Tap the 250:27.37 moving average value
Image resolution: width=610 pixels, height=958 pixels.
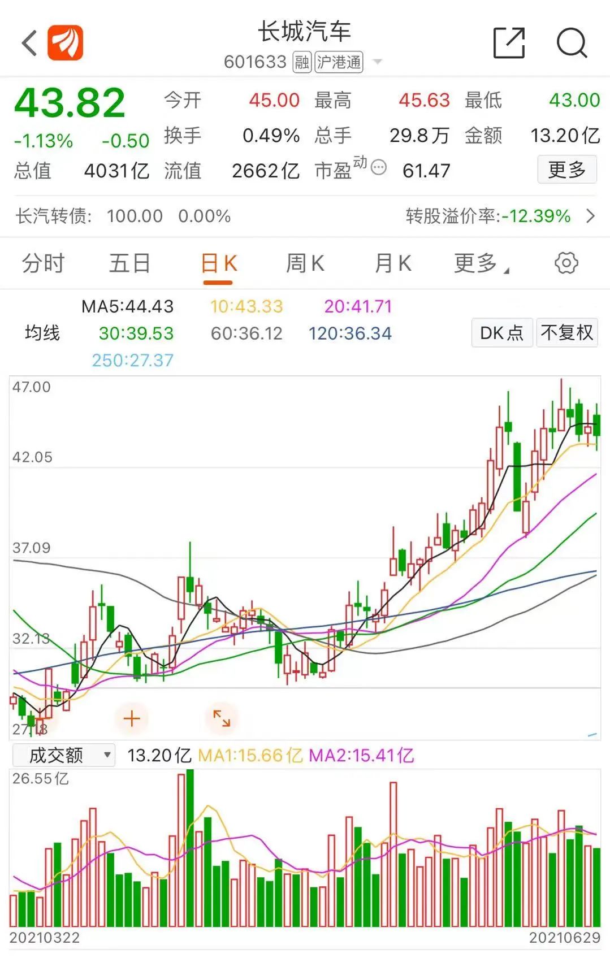point(133,361)
